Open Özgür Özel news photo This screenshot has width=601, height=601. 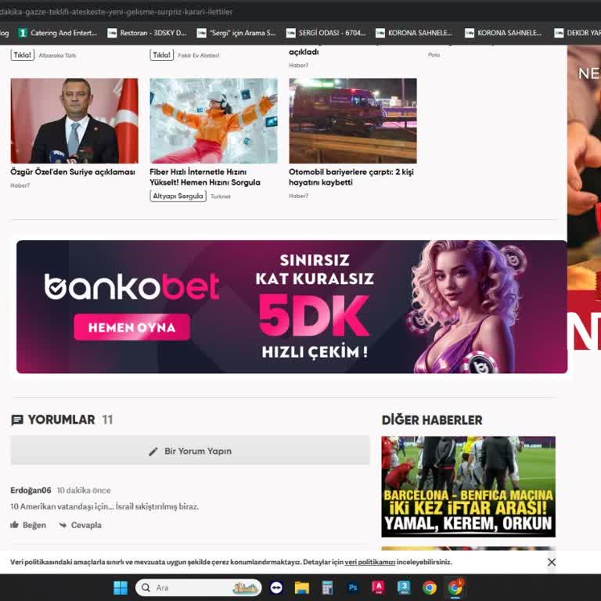74,121
